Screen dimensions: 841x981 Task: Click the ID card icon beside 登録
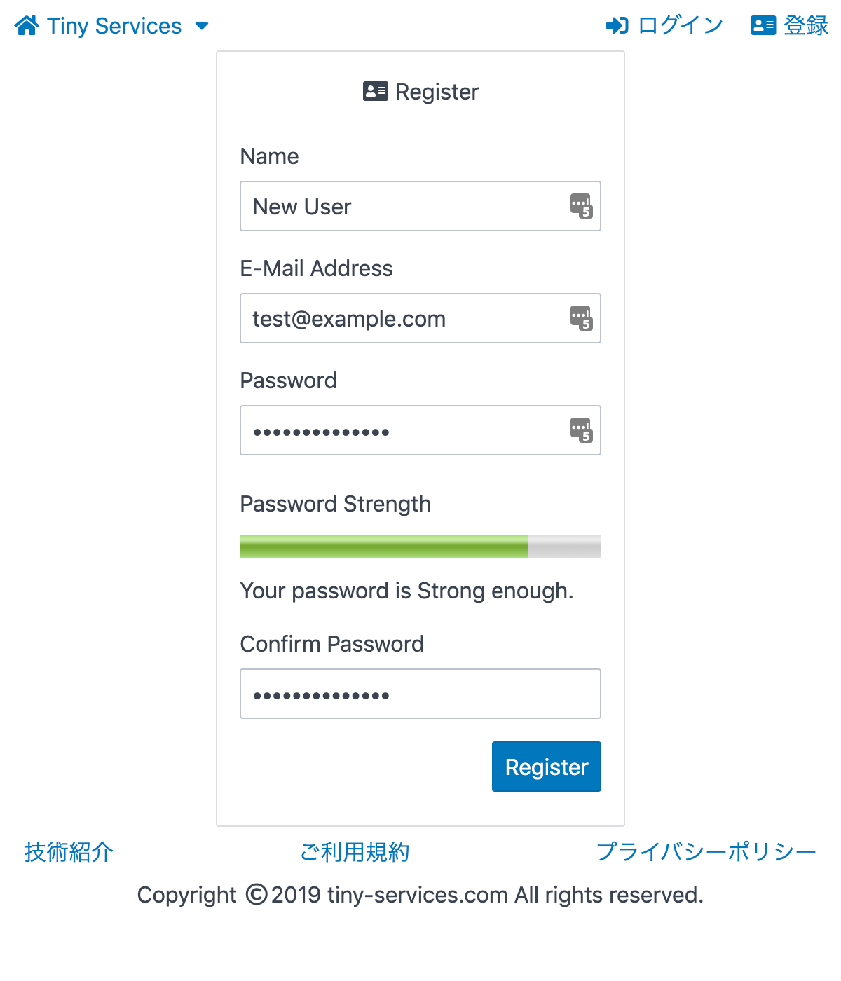pos(763,25)
